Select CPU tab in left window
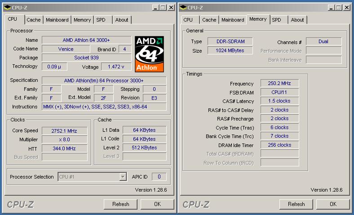 point(13,19)
